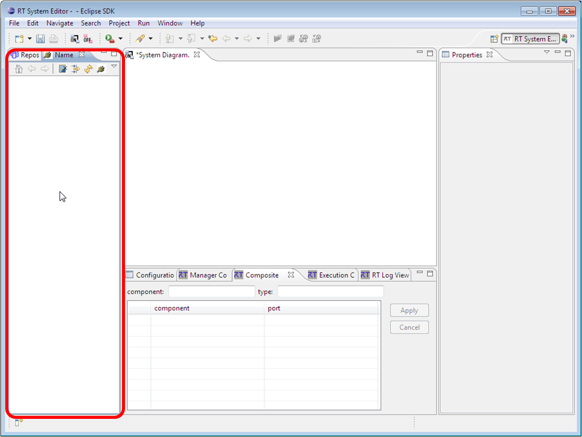Click the Search flashlight toolbar icon
582x437 pixels.
(x=140, y=38)
